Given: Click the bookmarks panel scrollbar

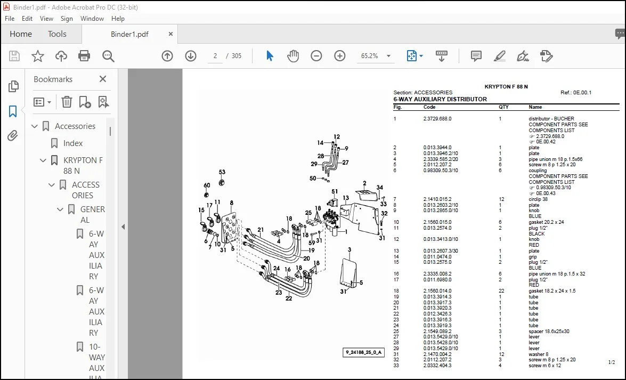Looking at the screenshot, I should point(110,131).
